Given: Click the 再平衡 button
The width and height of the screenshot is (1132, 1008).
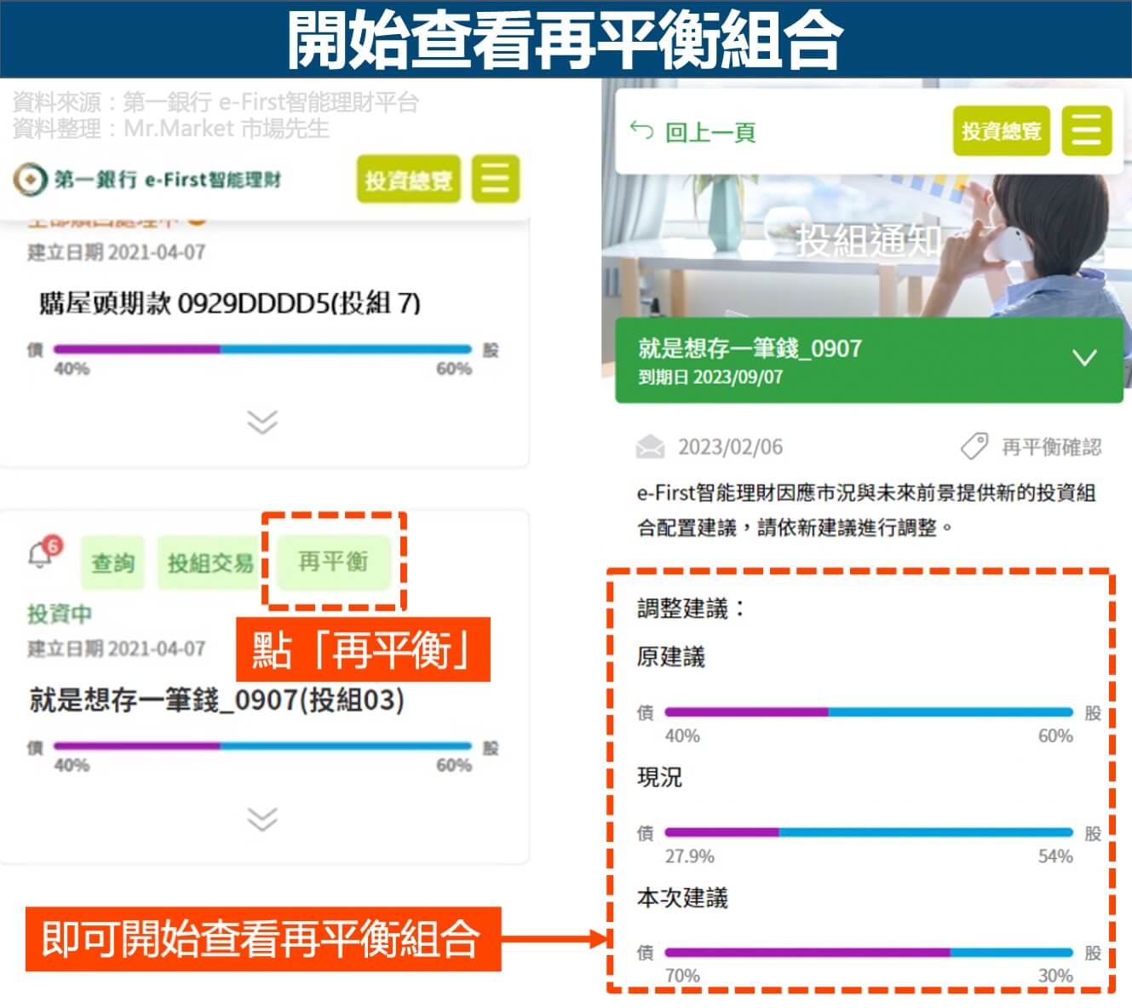Looking at the screenshot, I should [334, 561].
